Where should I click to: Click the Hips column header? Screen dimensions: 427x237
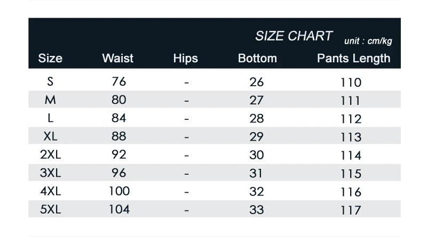(x=185, y=59)
